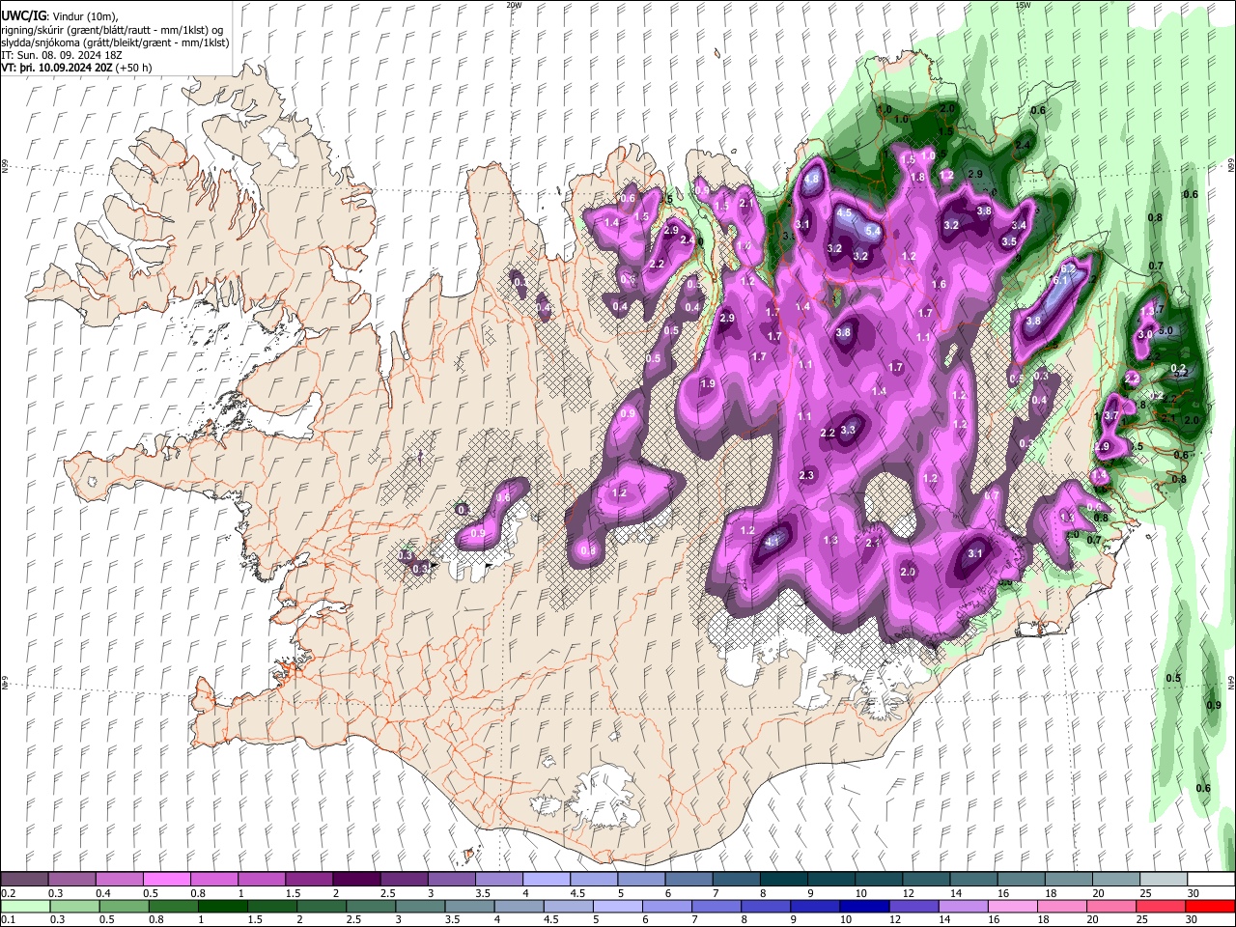Click the '0.2' label starting the upper legend row
Viewport: 1236px width, 927px height.
[x=9, y=893]
